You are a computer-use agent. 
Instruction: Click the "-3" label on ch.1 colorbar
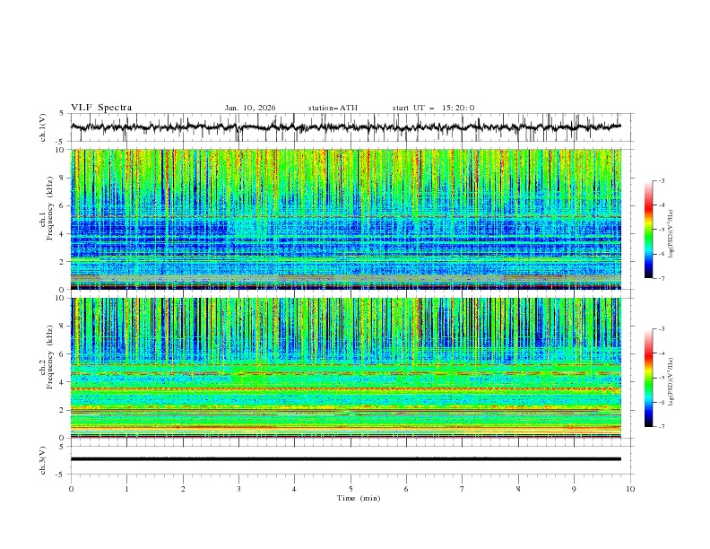click(x=661, y=180)
